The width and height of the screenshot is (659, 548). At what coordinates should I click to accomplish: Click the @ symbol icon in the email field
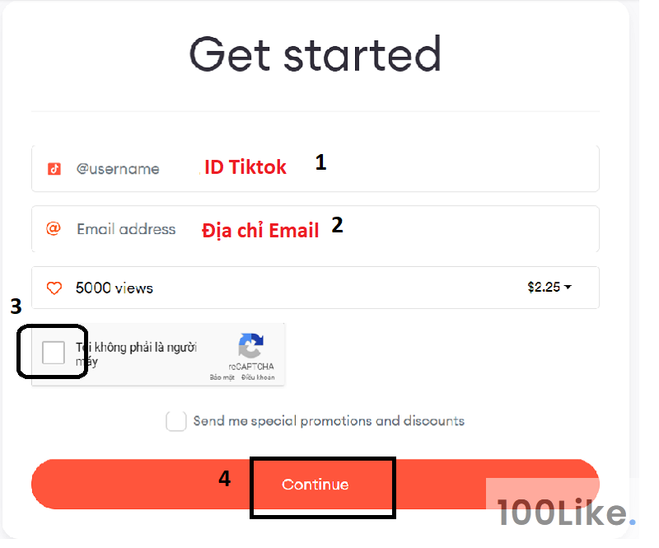(x=54, y=229)
